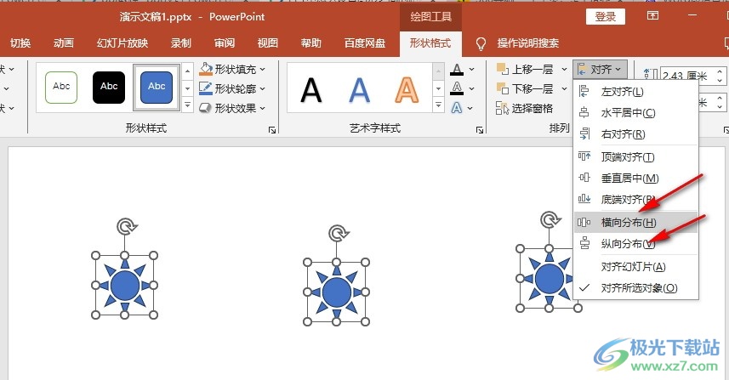Click the align left icon in dropdown

(584, 92)
